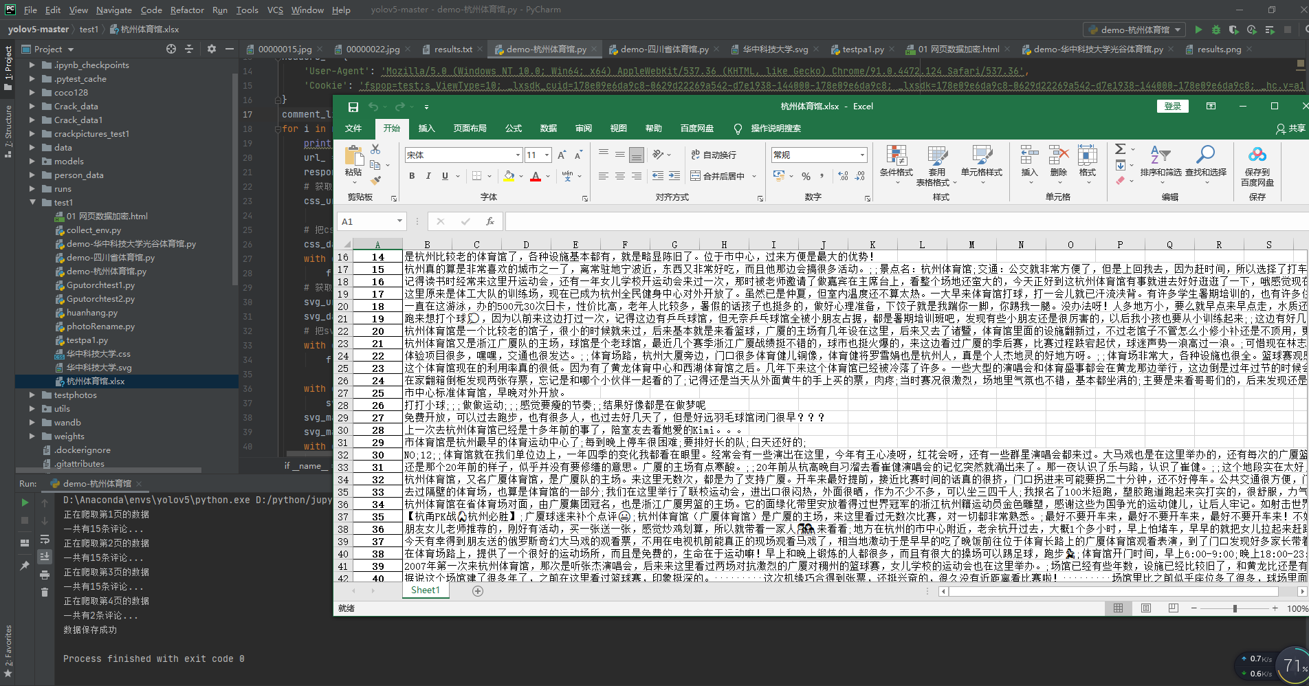
Task: Open the run configuration dropdown demo-杭州体育馆
Action: click(1134, 30)
